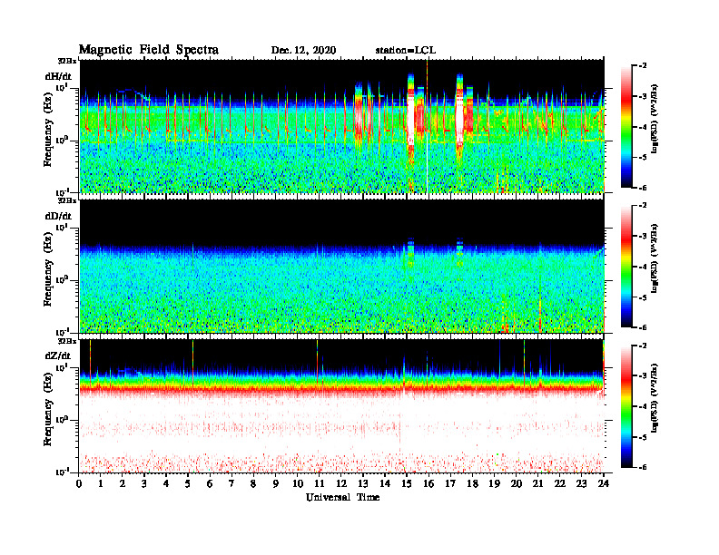Click log(PSD) unit label beside dH/dt colorbar
Screen dimensions: 719x555
[x=655, y=120]
